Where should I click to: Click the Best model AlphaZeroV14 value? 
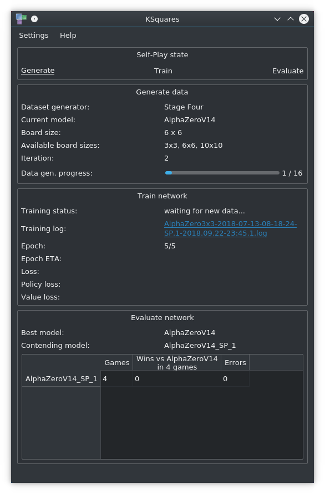point(190,333)
